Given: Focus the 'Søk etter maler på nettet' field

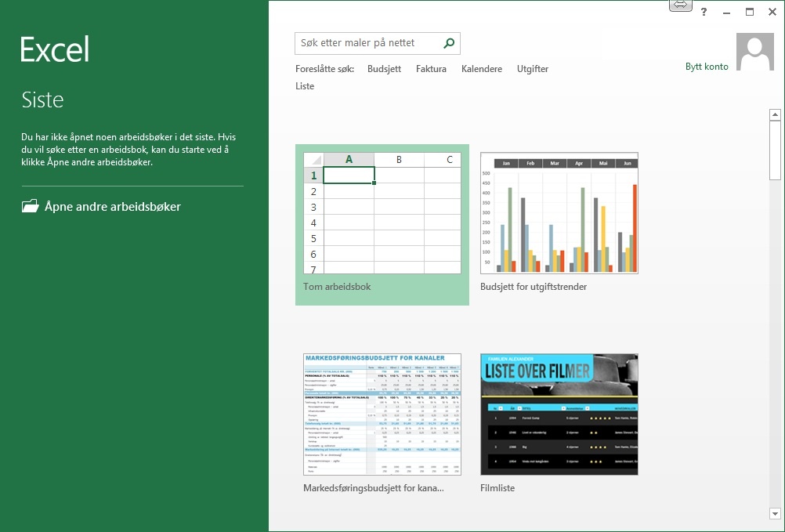Looking at the screenshot, I should [367, 43].
